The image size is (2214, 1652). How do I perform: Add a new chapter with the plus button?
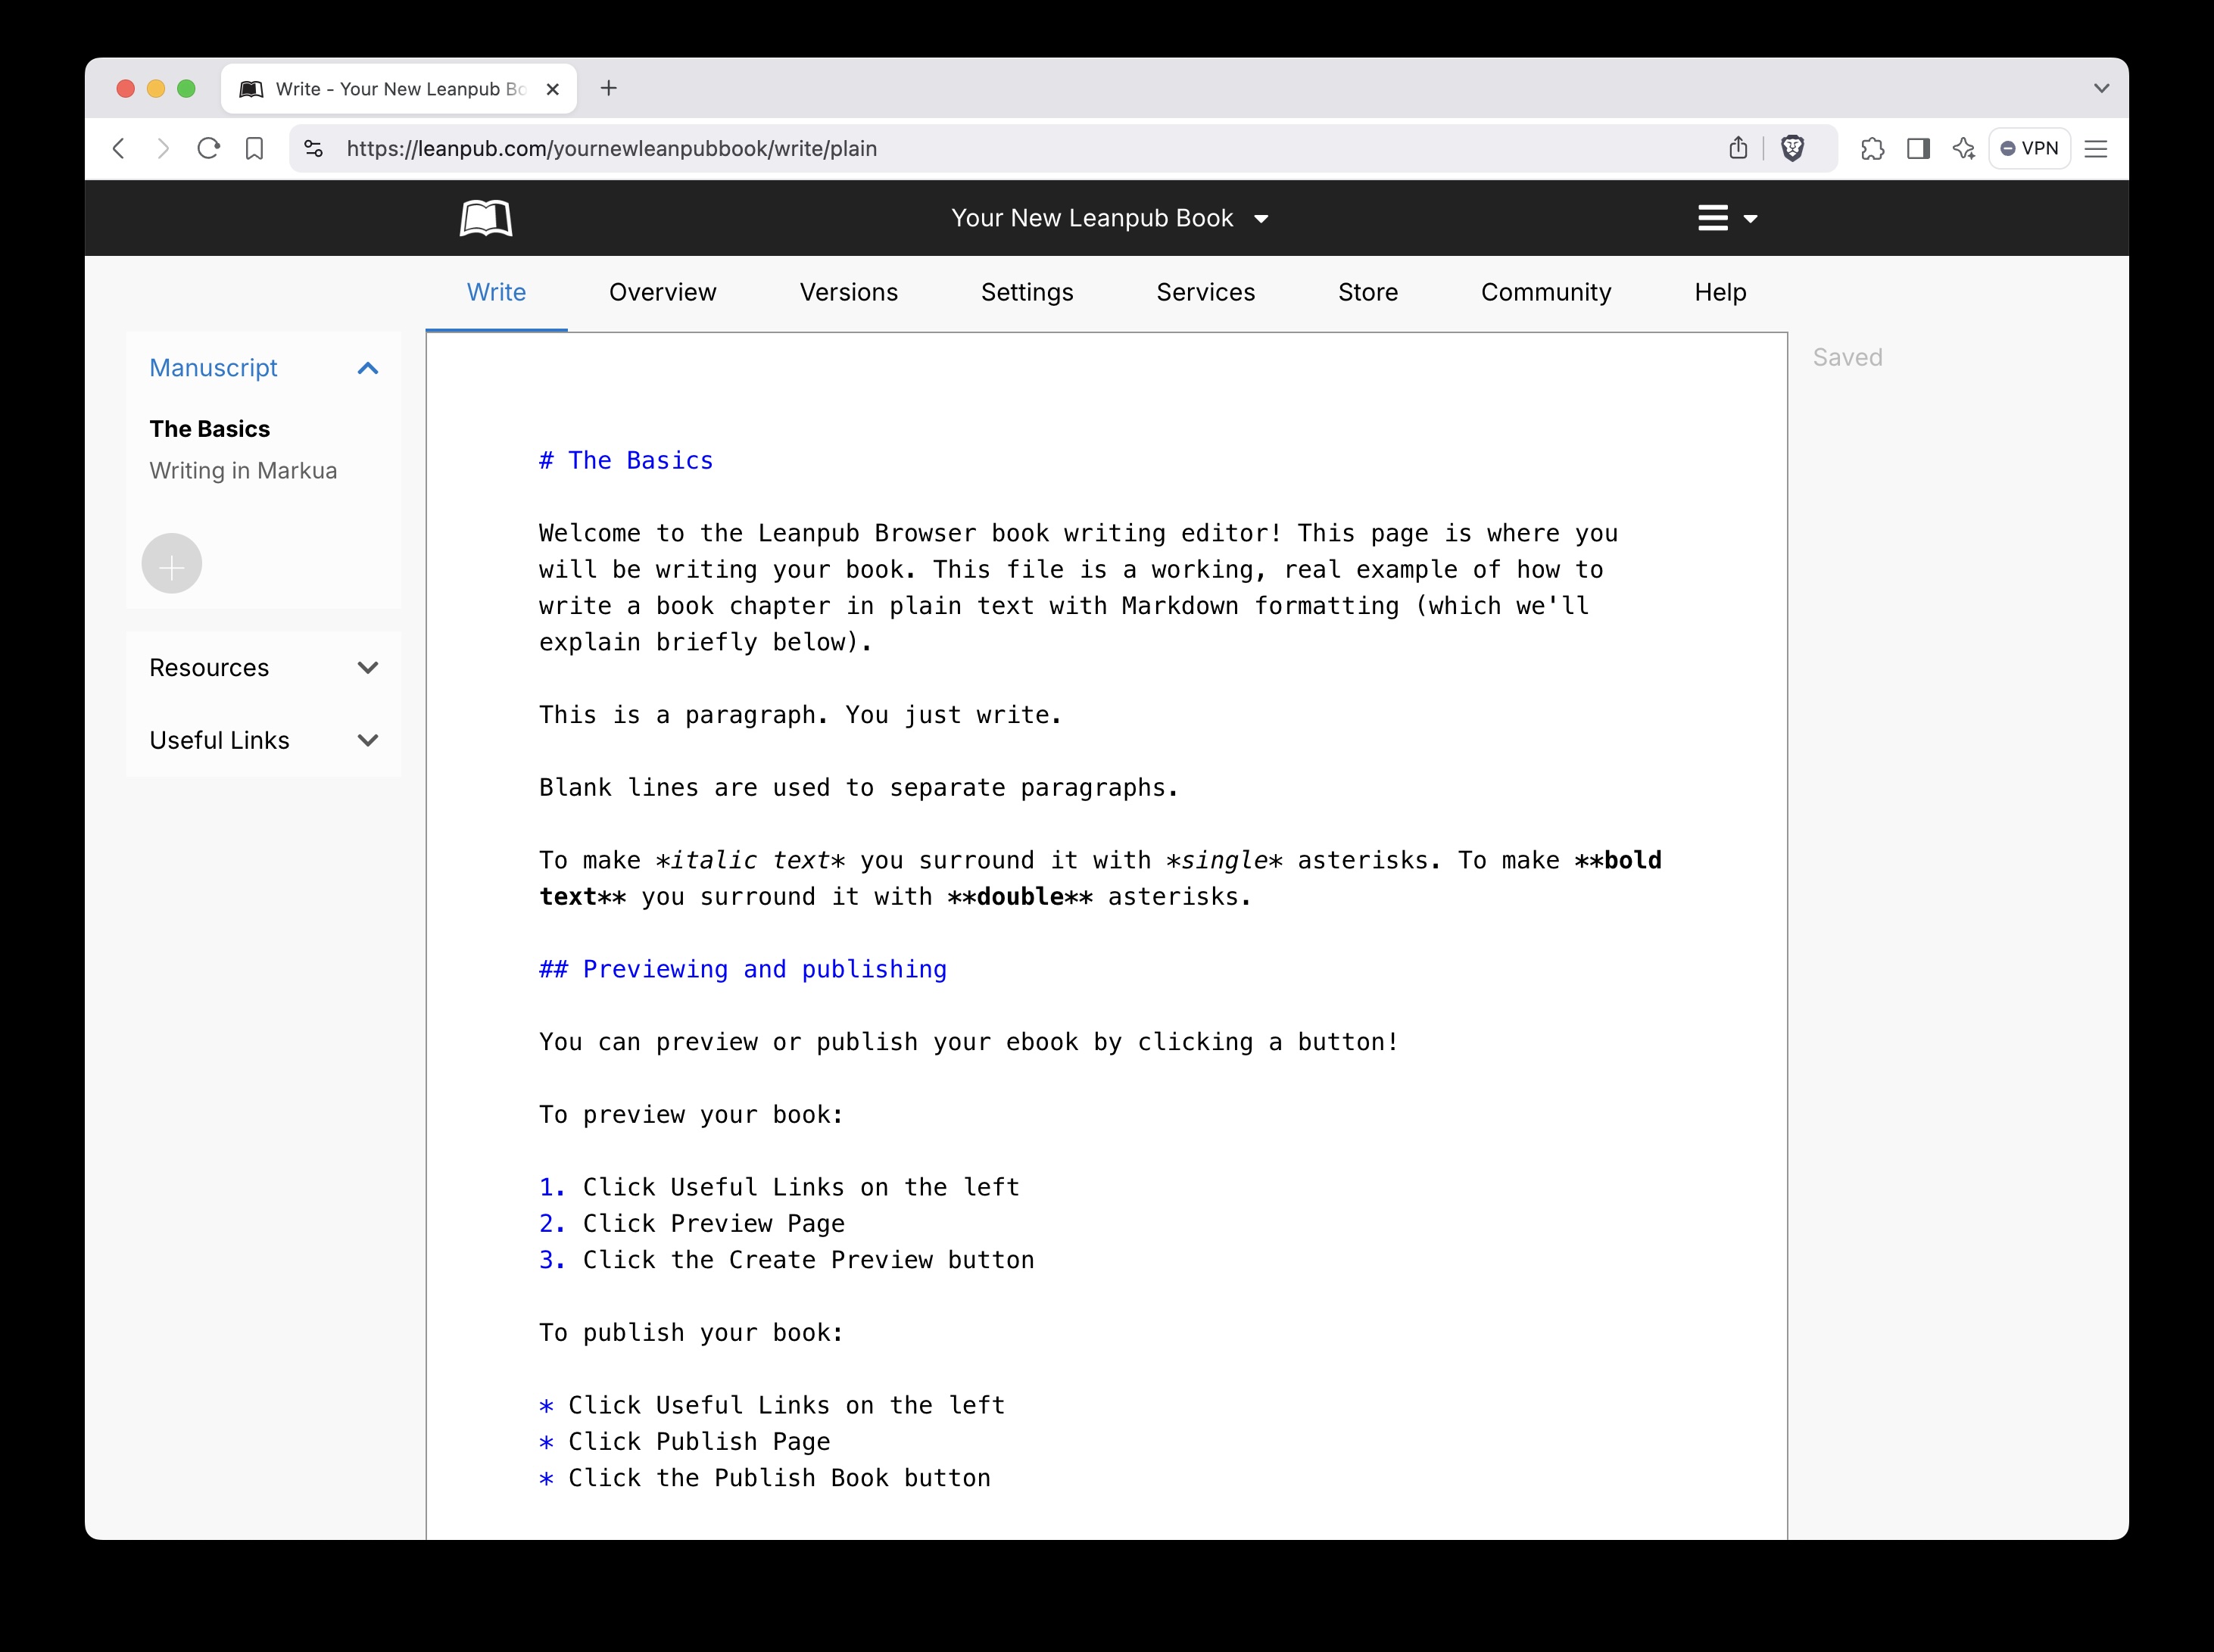click(172, 564)
